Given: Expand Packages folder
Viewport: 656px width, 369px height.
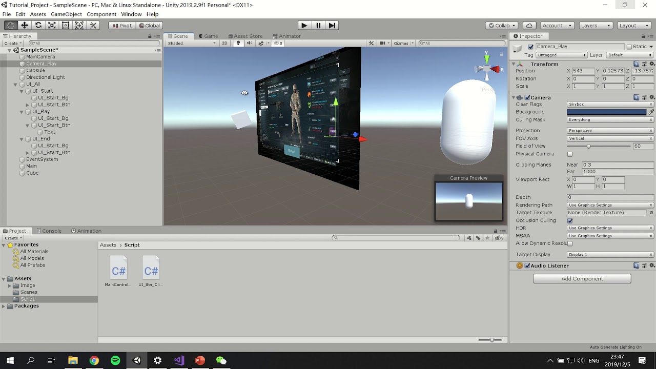Looking at the screenshot, I should coord(4,306).
